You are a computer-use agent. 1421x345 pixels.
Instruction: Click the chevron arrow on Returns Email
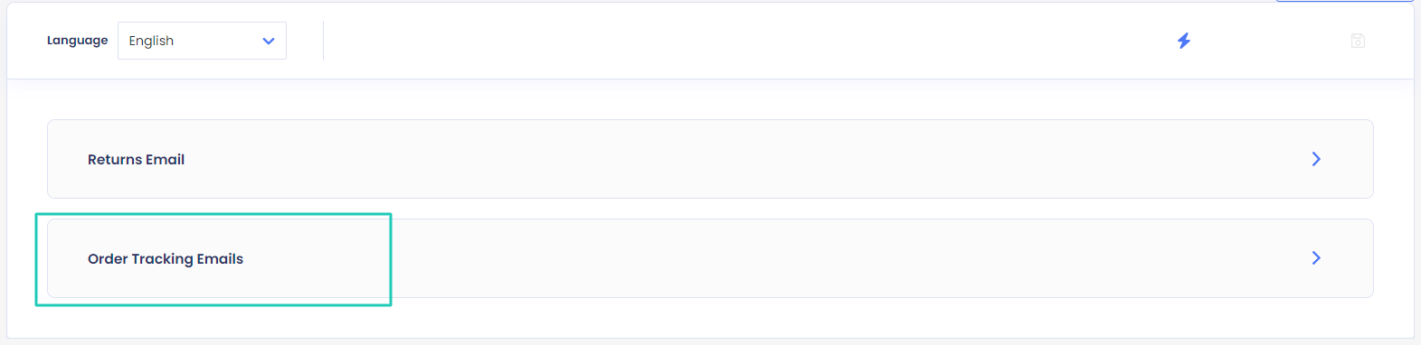1316,159
